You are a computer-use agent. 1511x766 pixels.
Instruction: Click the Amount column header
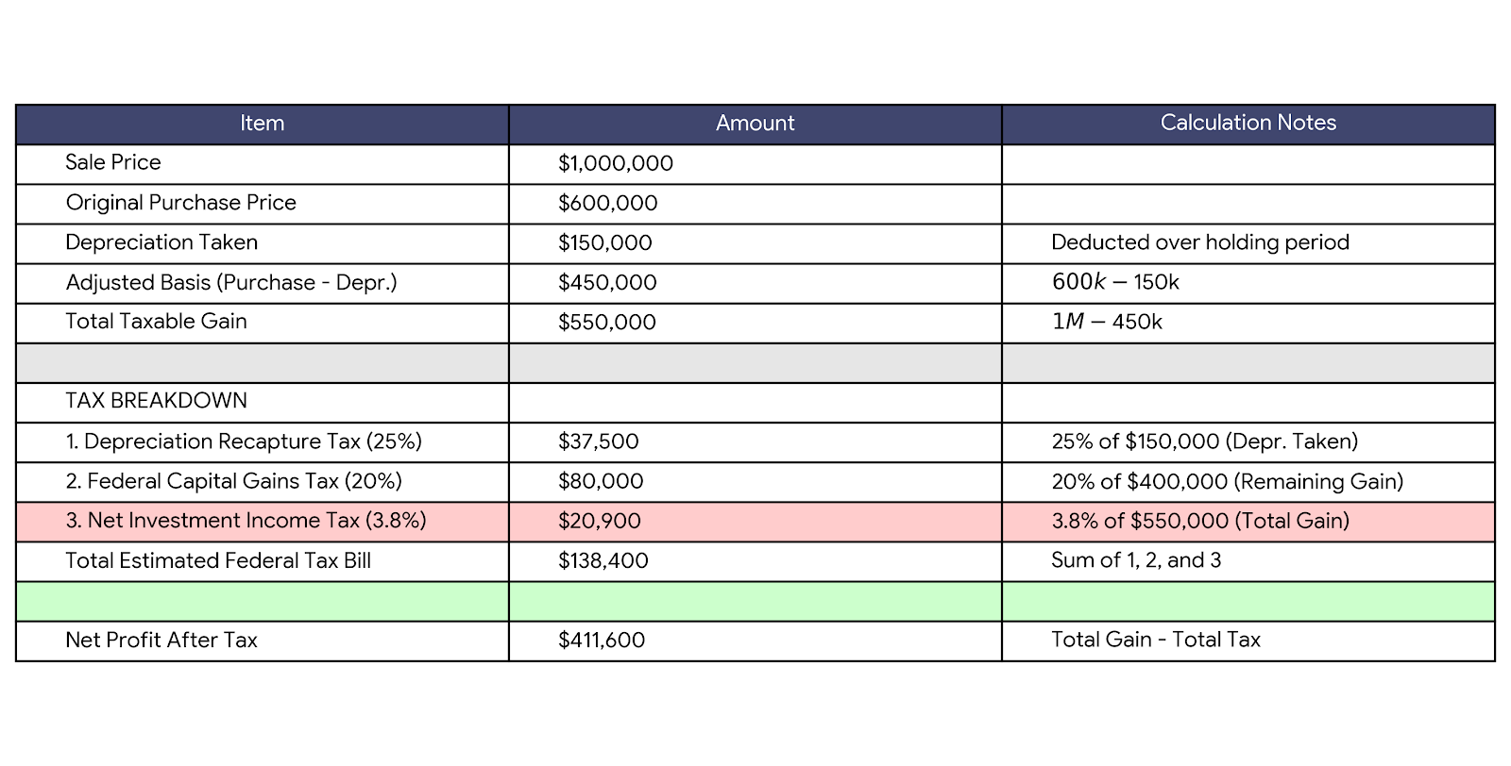coord(755,124)
